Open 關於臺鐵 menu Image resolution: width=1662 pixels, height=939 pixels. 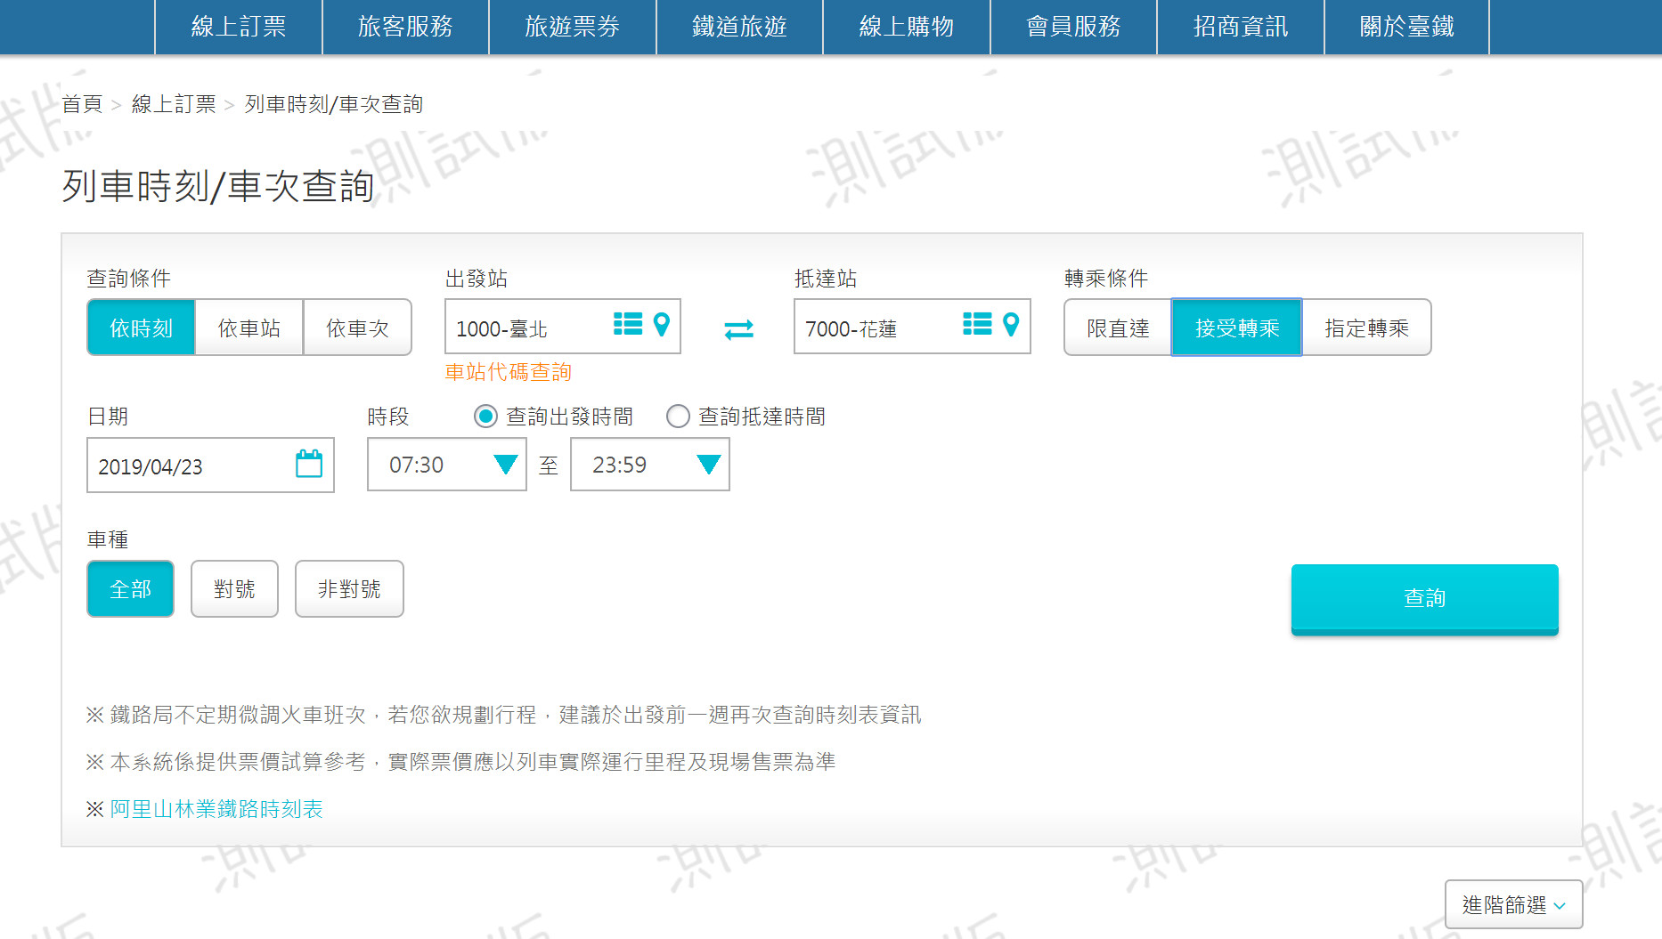coord(1407,27)
